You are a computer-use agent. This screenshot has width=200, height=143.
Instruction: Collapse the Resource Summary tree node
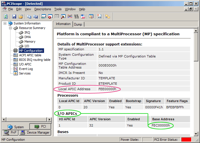point(10,28)
